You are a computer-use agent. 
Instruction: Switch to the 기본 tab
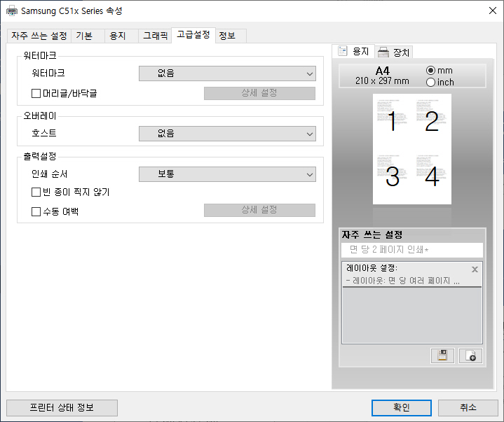88,36
